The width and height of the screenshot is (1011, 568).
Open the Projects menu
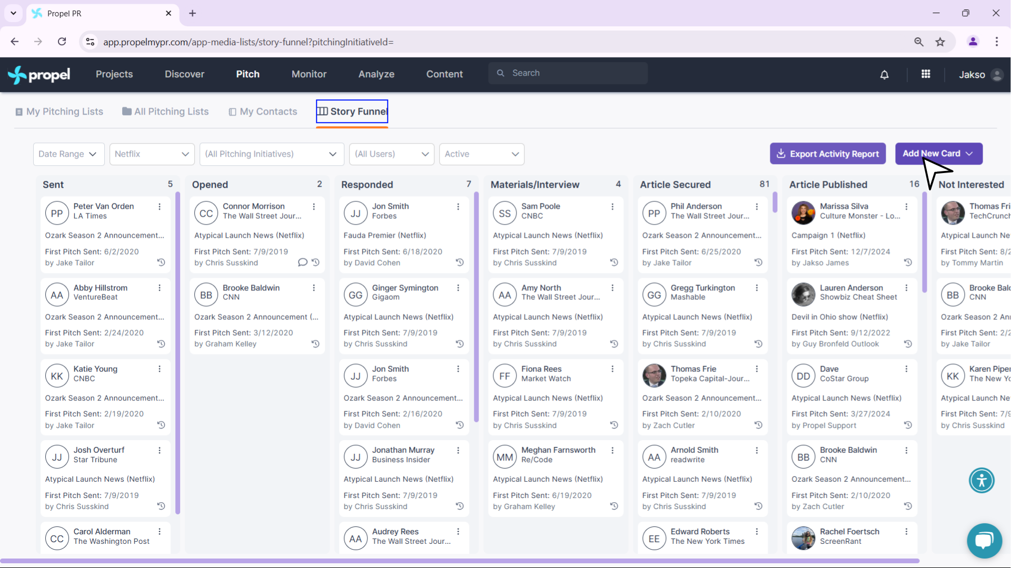pyautogui.click(x=114, y=74)
